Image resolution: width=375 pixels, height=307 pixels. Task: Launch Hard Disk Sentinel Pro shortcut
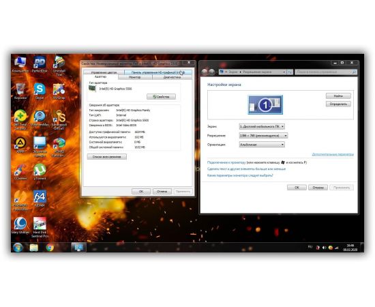(40, 227)
